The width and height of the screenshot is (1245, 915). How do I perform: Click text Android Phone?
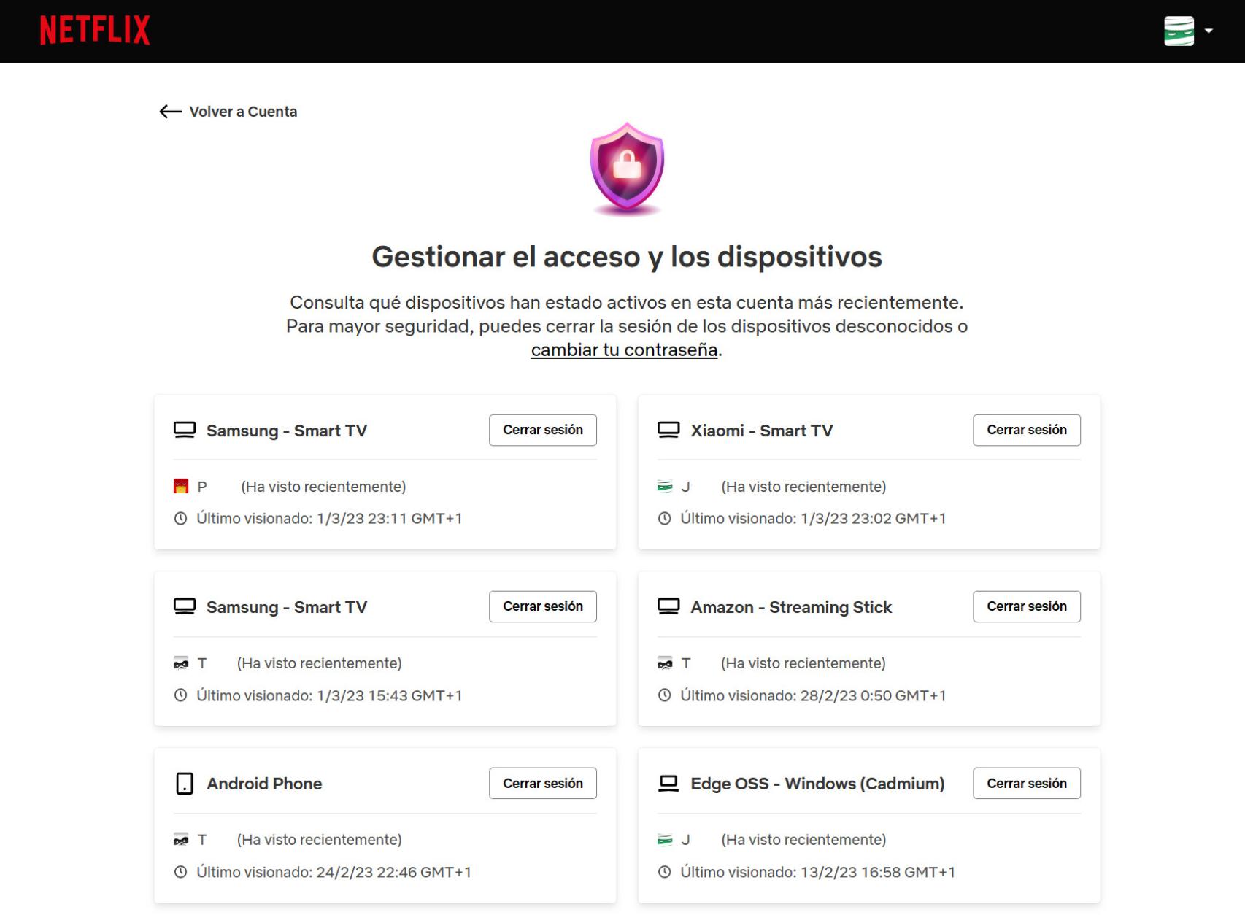coord(264,784)
